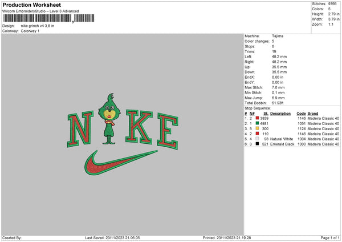Click the 'Brand' column header
This screenshot has width=342, height=242.
coord(313,114)
